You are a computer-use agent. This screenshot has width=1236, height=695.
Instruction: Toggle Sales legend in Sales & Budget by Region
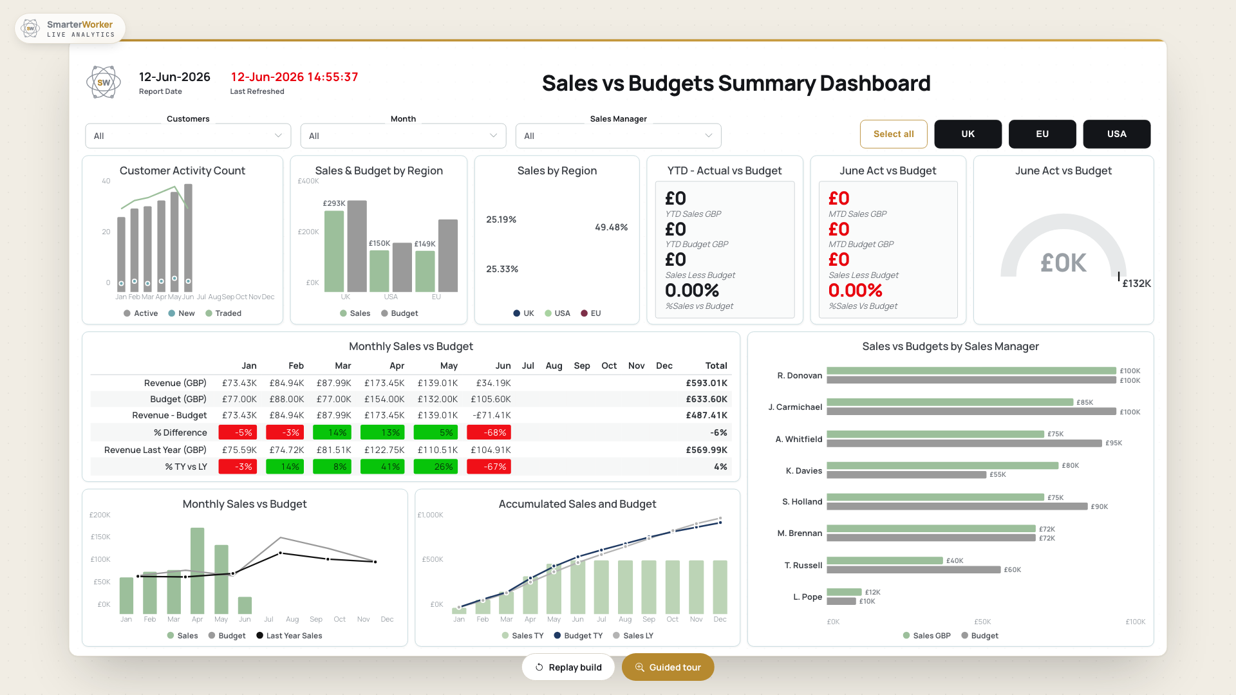point(355,313)
